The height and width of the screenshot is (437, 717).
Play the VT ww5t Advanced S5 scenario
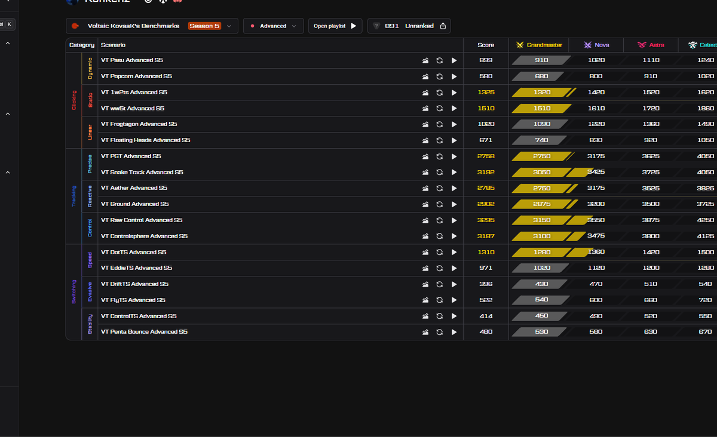(x=454, y=109)
